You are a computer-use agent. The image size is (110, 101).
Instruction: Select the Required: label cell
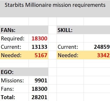tap(14, 38)
